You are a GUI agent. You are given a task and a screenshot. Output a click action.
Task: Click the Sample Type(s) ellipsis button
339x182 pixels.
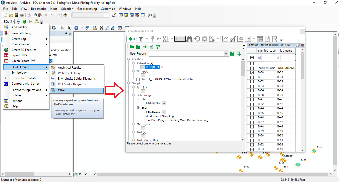click(x=143, y=91)
